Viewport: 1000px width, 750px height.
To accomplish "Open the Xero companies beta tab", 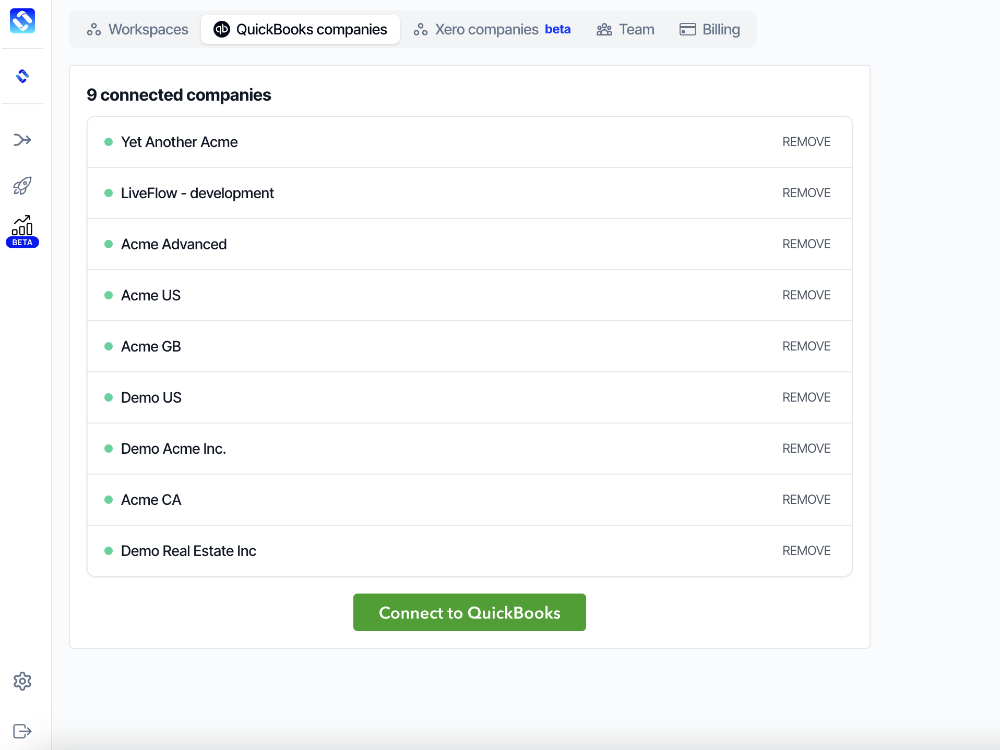I will pyautogui.click(x=492, y=29).
